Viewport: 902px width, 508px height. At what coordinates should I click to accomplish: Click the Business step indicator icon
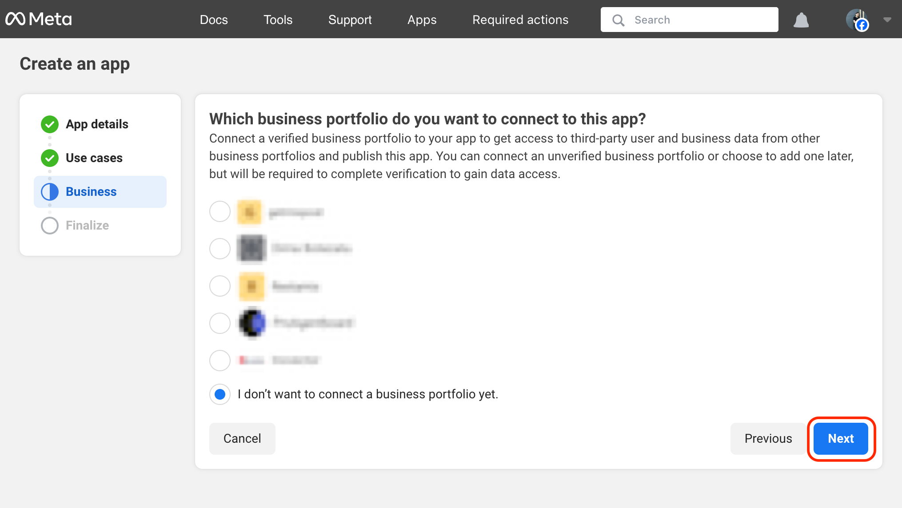click(x=49, y=191)
